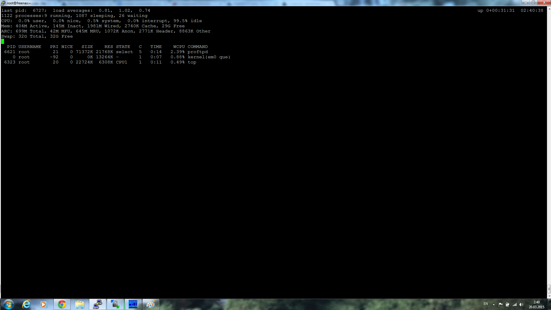Click PID '6621' in the process list
Screen dimensions: 551x310
click(10, 52)
